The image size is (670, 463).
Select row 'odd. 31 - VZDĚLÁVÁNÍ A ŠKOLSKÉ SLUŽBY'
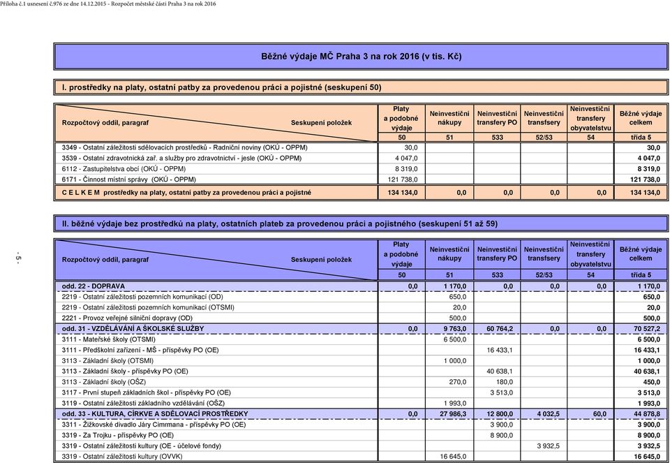pos(361,329)
